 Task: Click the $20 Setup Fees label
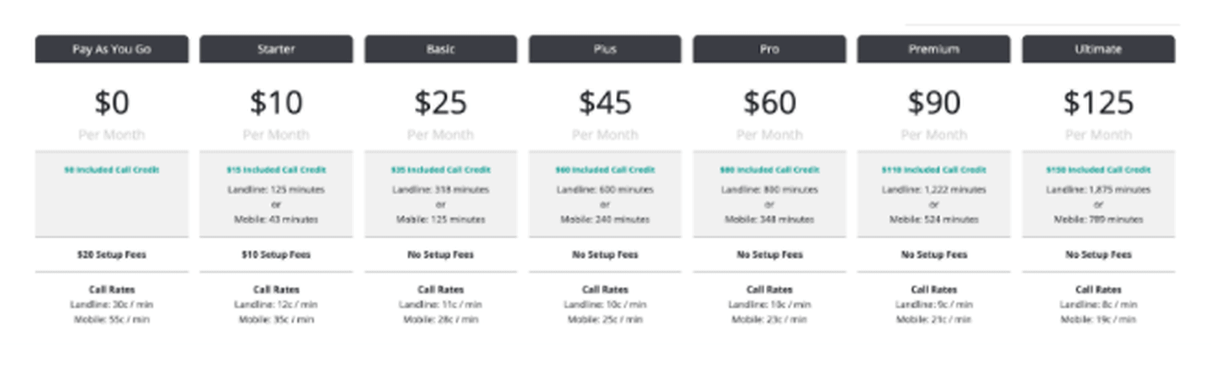[x=111, y=255]
